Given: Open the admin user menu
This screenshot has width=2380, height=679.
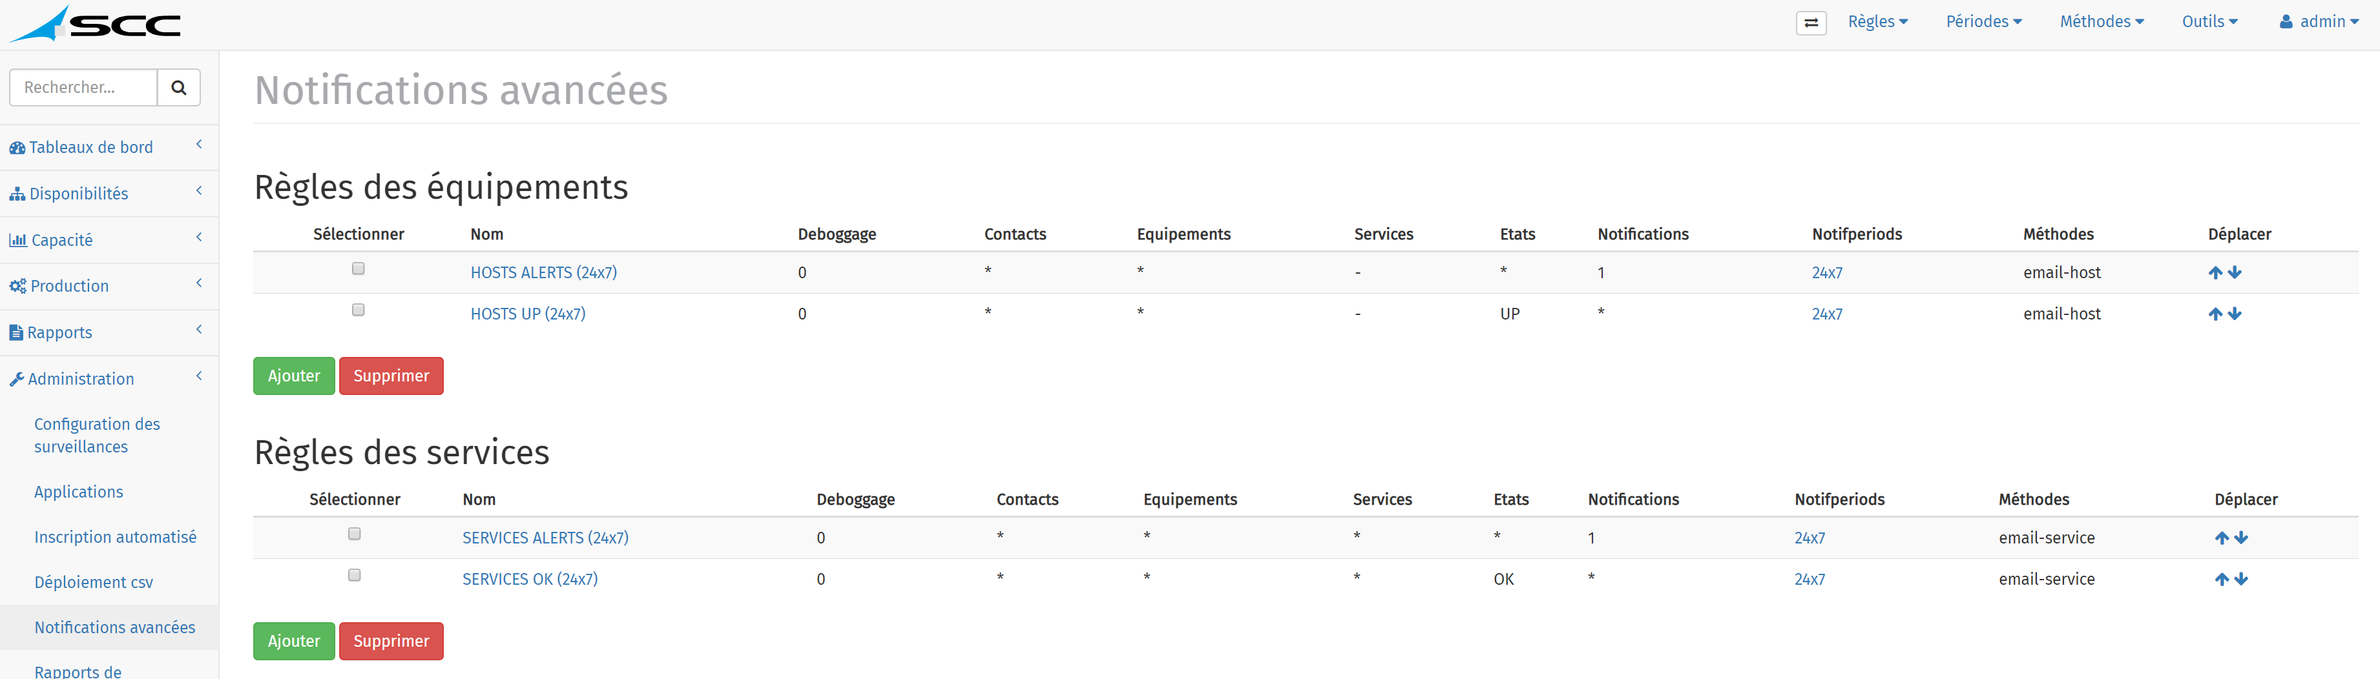Looking at the screenshot, I should (x=2318, y=22).
